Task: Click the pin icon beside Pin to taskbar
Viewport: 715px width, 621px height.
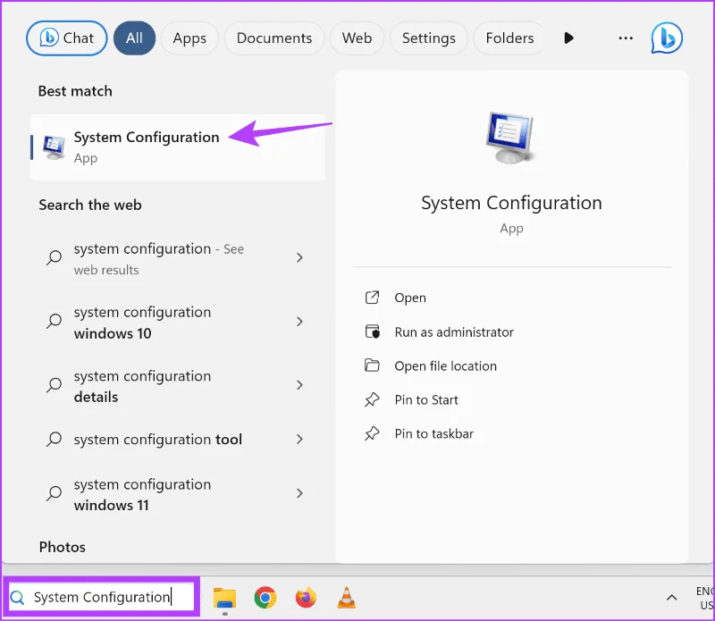Action: point(372,433)
